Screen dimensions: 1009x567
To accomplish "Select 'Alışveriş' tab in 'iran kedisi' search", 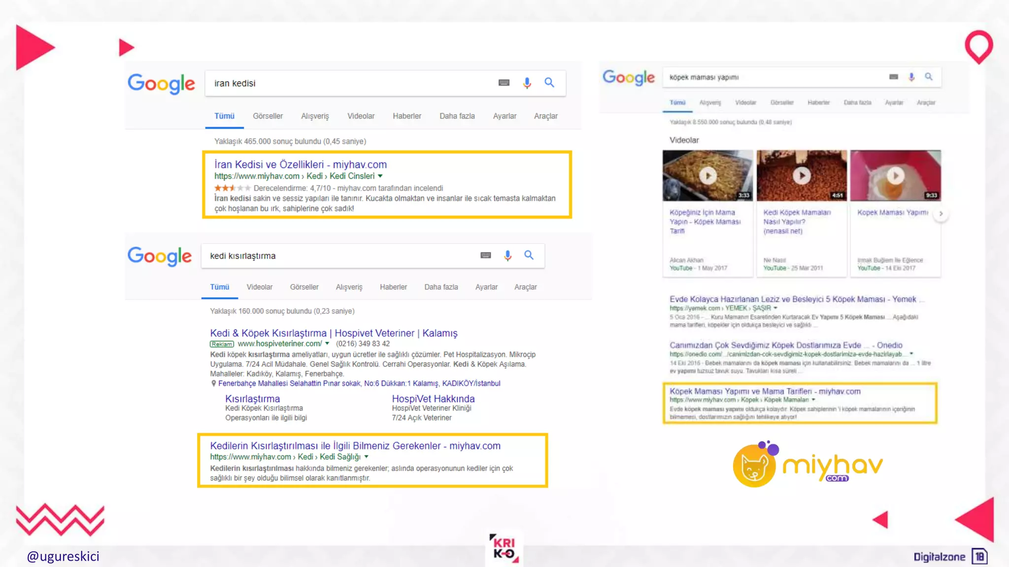I will [x=315, y=116].
